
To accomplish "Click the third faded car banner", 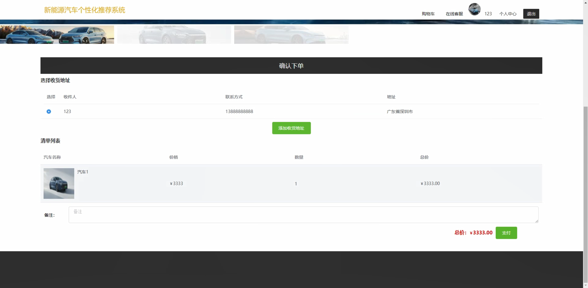I will pyautogui.click(x=291, y=35).
